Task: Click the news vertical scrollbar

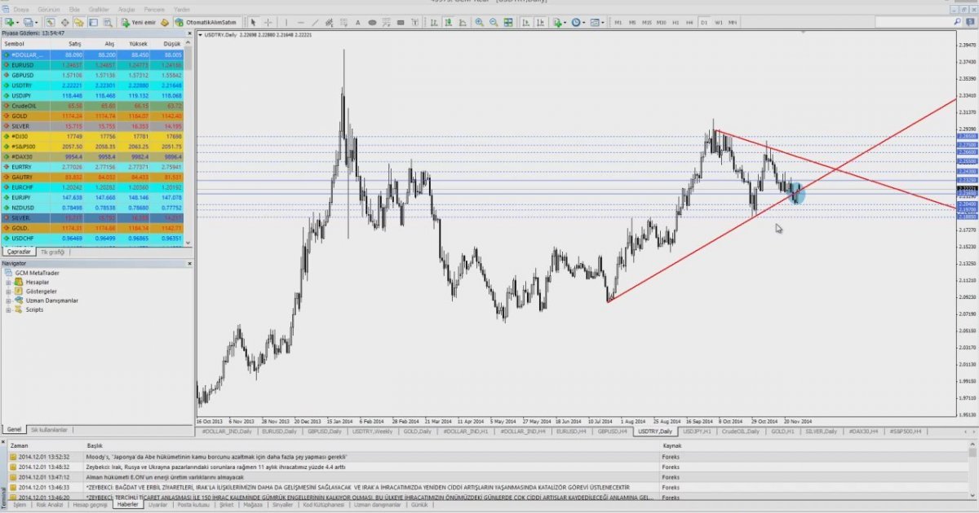Action: [973, 472]
